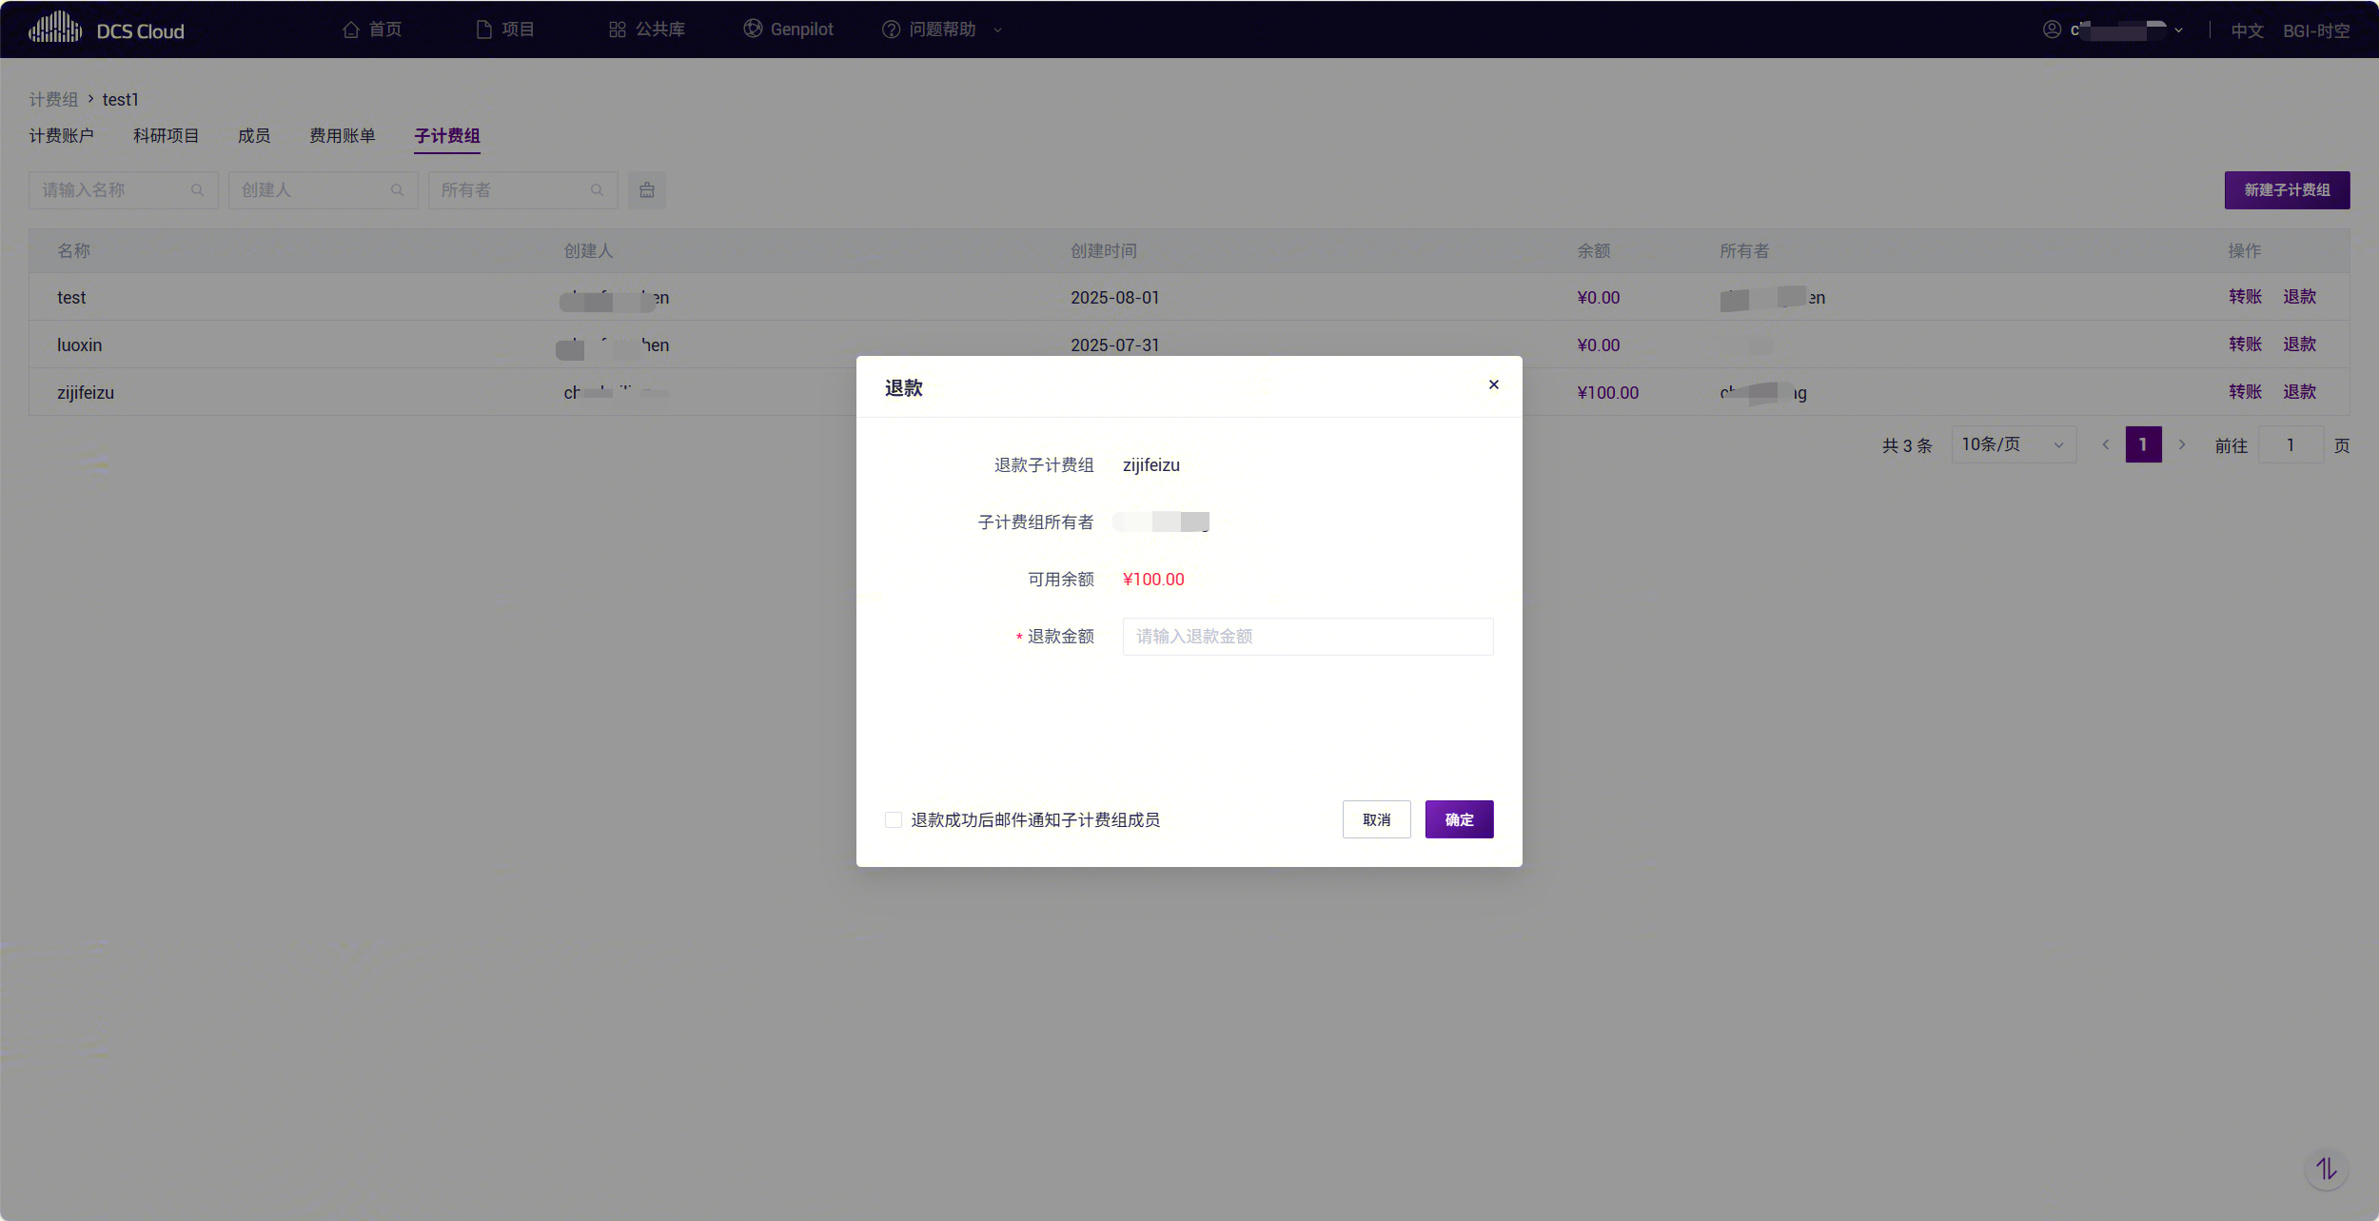This screenshot has height=1221, width=2379.
Task: Enable email notification checkbox after refund
Action: [894, 819]
